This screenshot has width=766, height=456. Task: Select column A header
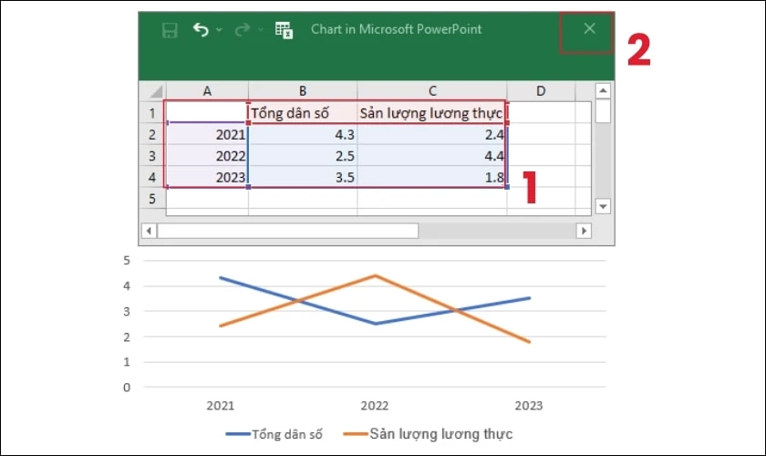coord(207,91)
